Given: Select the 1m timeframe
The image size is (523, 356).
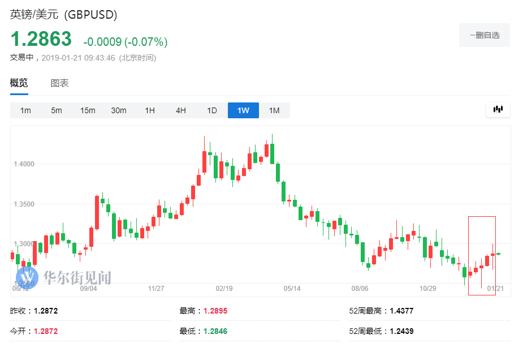Looking at the screenshot, I should point(25,110).
